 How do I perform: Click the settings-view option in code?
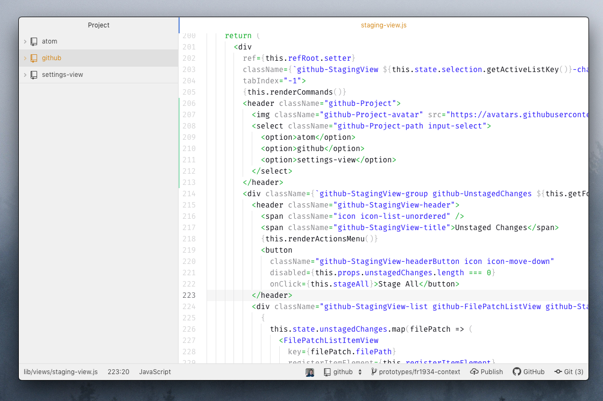tap(327, 160)
